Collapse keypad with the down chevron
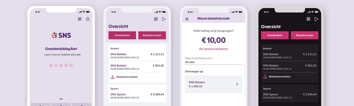 61,99
